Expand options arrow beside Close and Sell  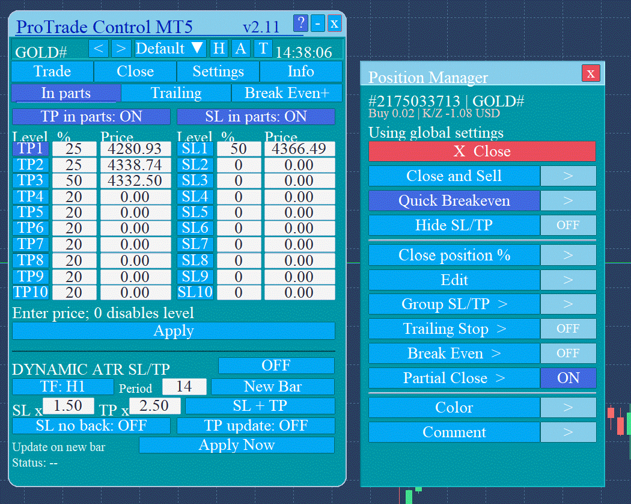pyautogui.click(x=568, y=176)
